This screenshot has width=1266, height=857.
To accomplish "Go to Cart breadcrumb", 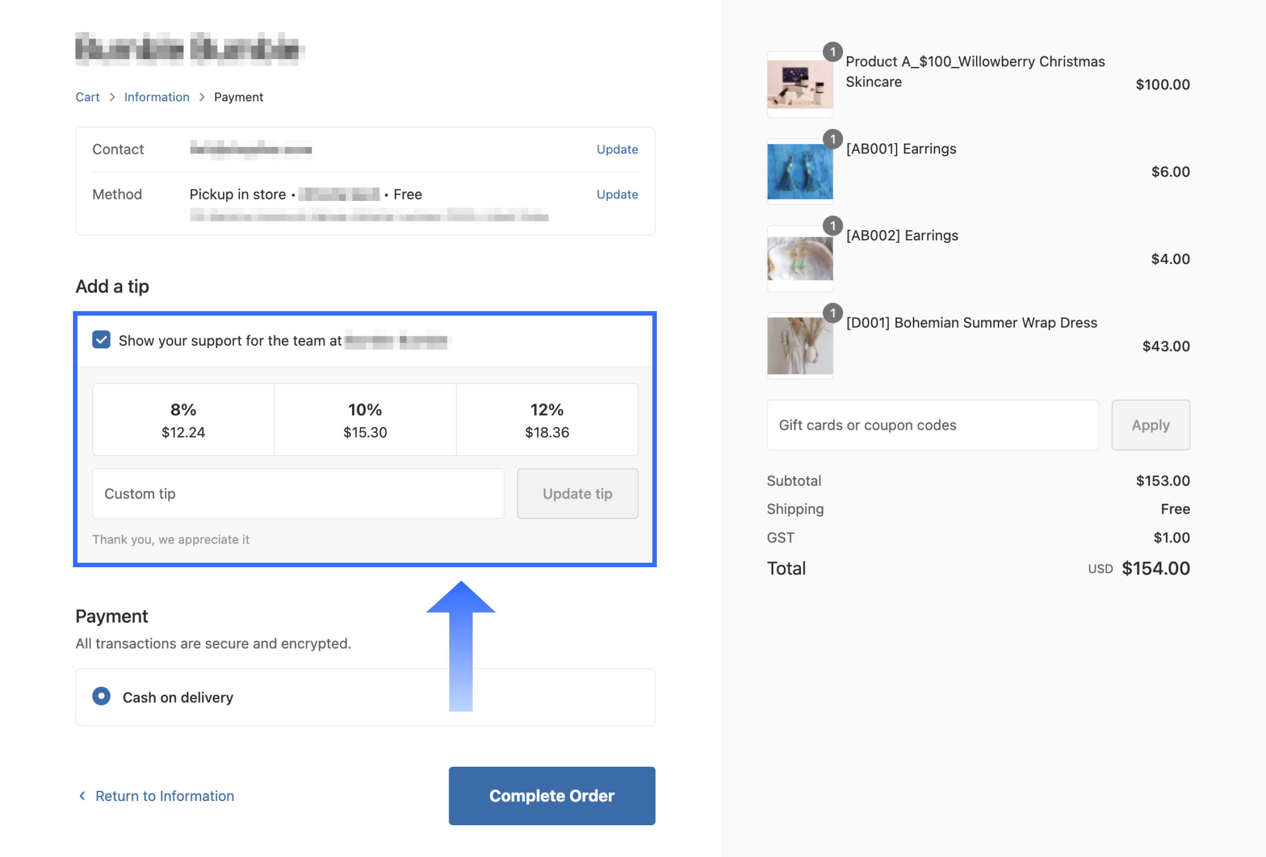I will point(87,97).
